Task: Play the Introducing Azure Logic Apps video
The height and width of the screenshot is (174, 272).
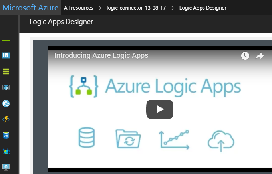Action: (x=160, y=109)
